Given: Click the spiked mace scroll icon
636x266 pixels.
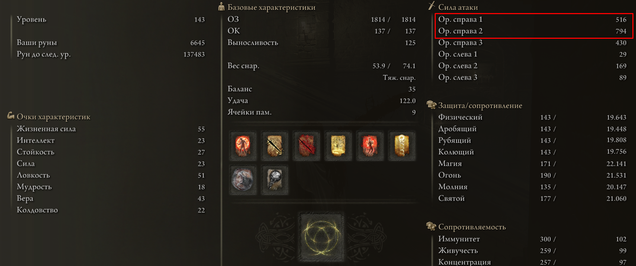Looking at the screenshot, I should click(275, 180).
